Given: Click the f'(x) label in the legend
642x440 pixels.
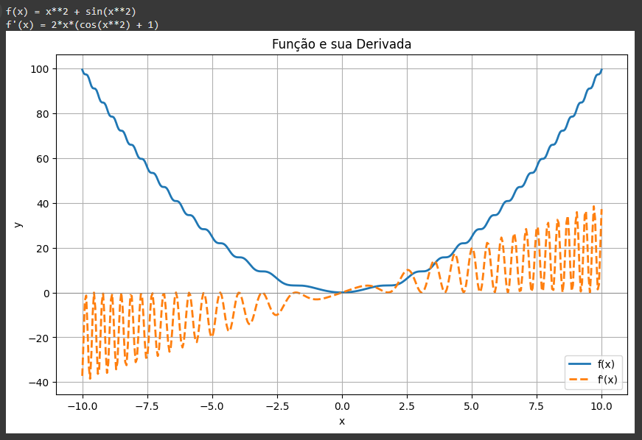Looking at the screenshot, I should pos(607,380).
